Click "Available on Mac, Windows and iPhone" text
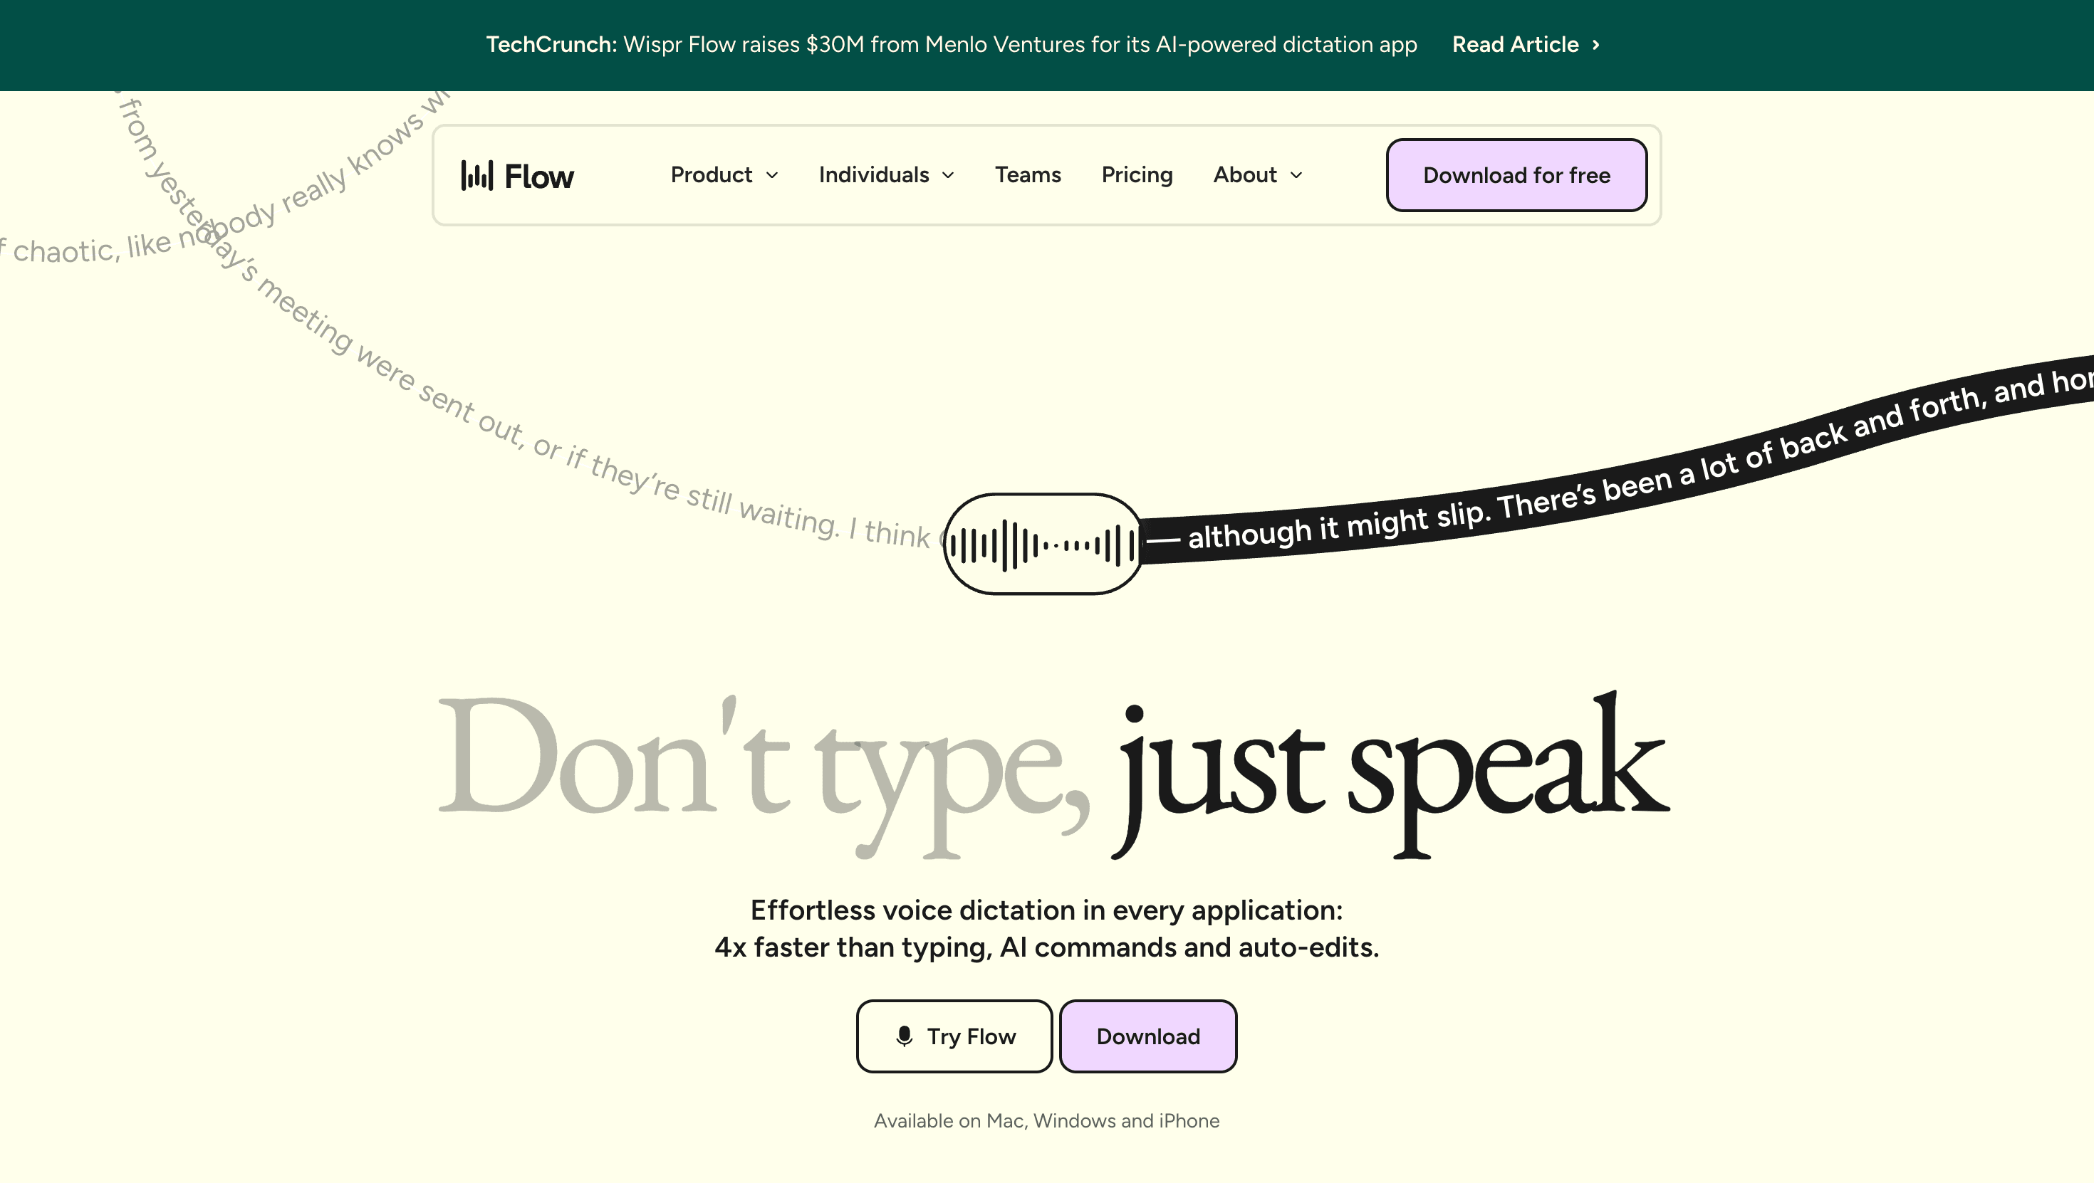The width and height of the screenshot is (2094, 1183). pyautogui.click(x=1046, y=1120)
